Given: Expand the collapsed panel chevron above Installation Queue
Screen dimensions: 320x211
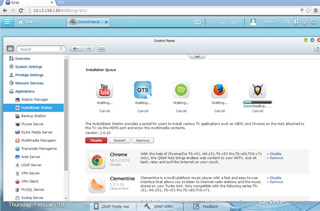Looking at the screenshot, I should pos(197,56).
